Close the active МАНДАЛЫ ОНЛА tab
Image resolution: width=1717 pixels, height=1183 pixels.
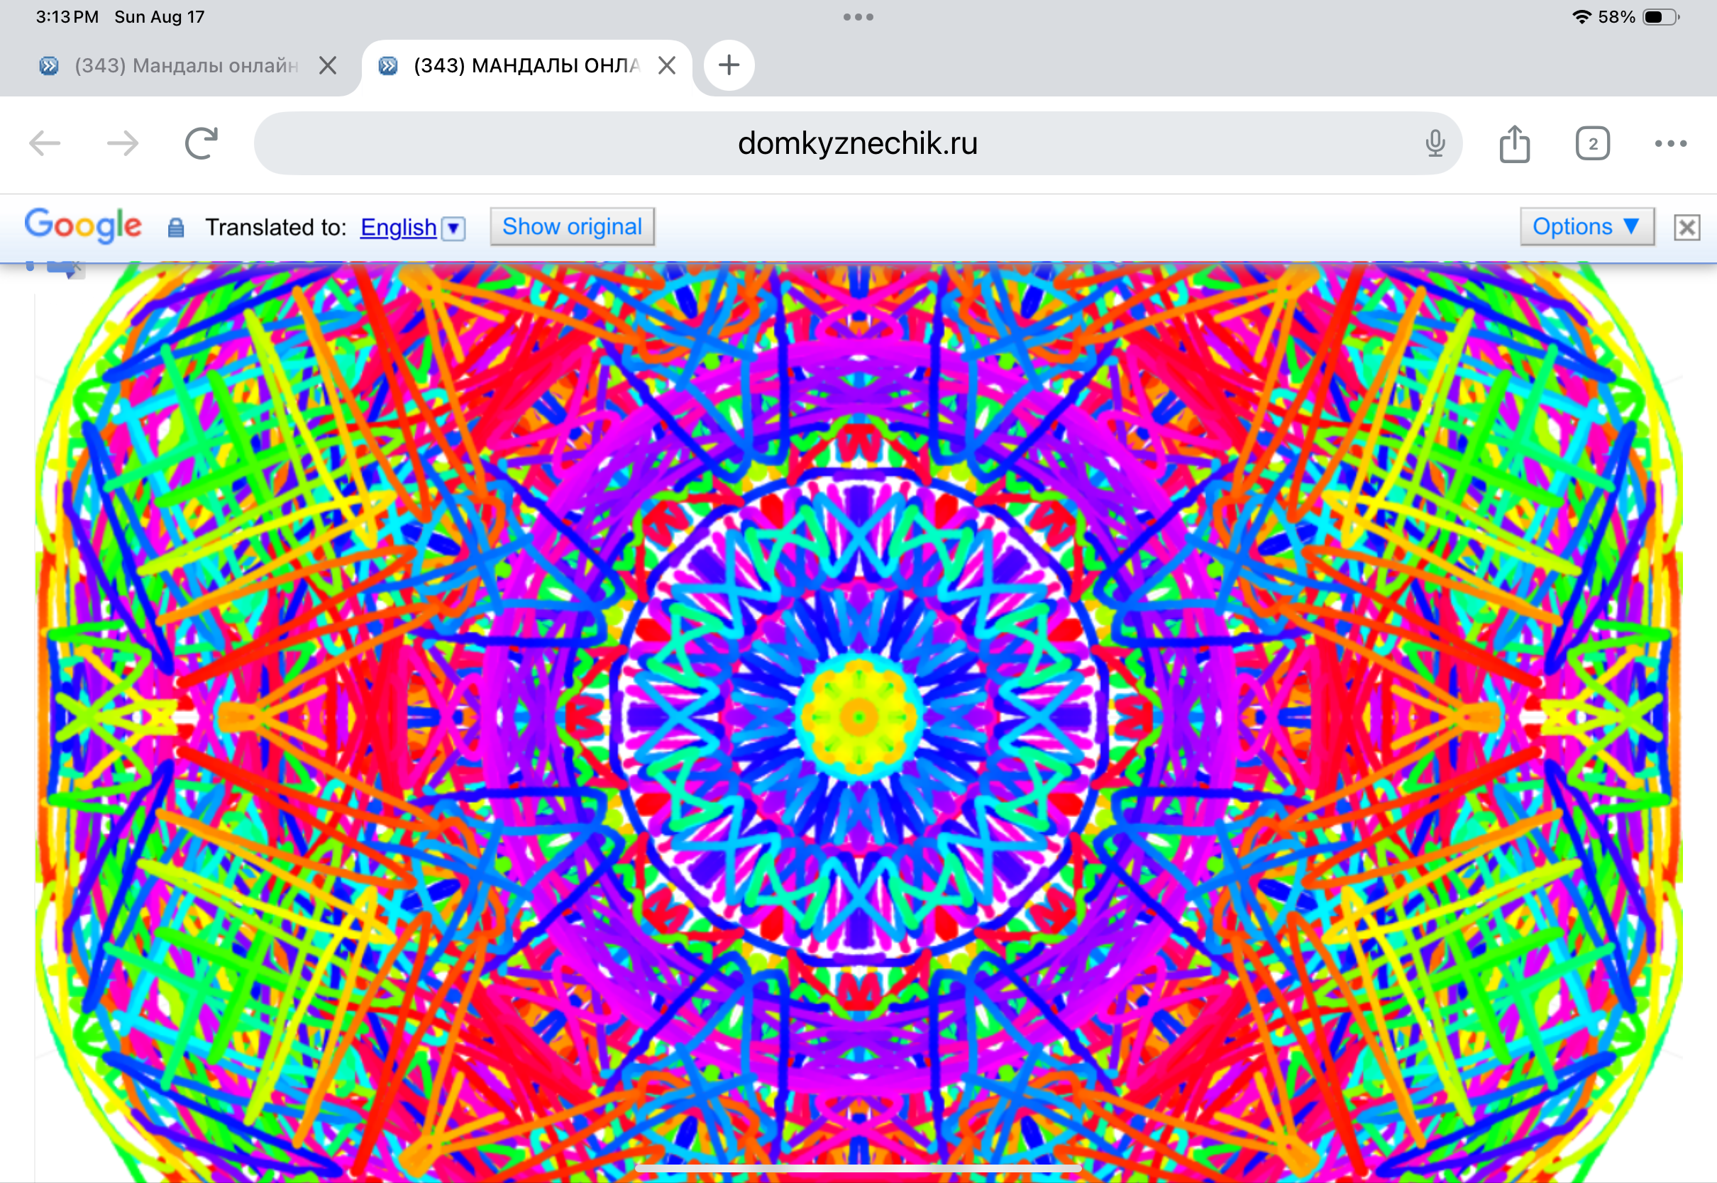coord(666,65)
